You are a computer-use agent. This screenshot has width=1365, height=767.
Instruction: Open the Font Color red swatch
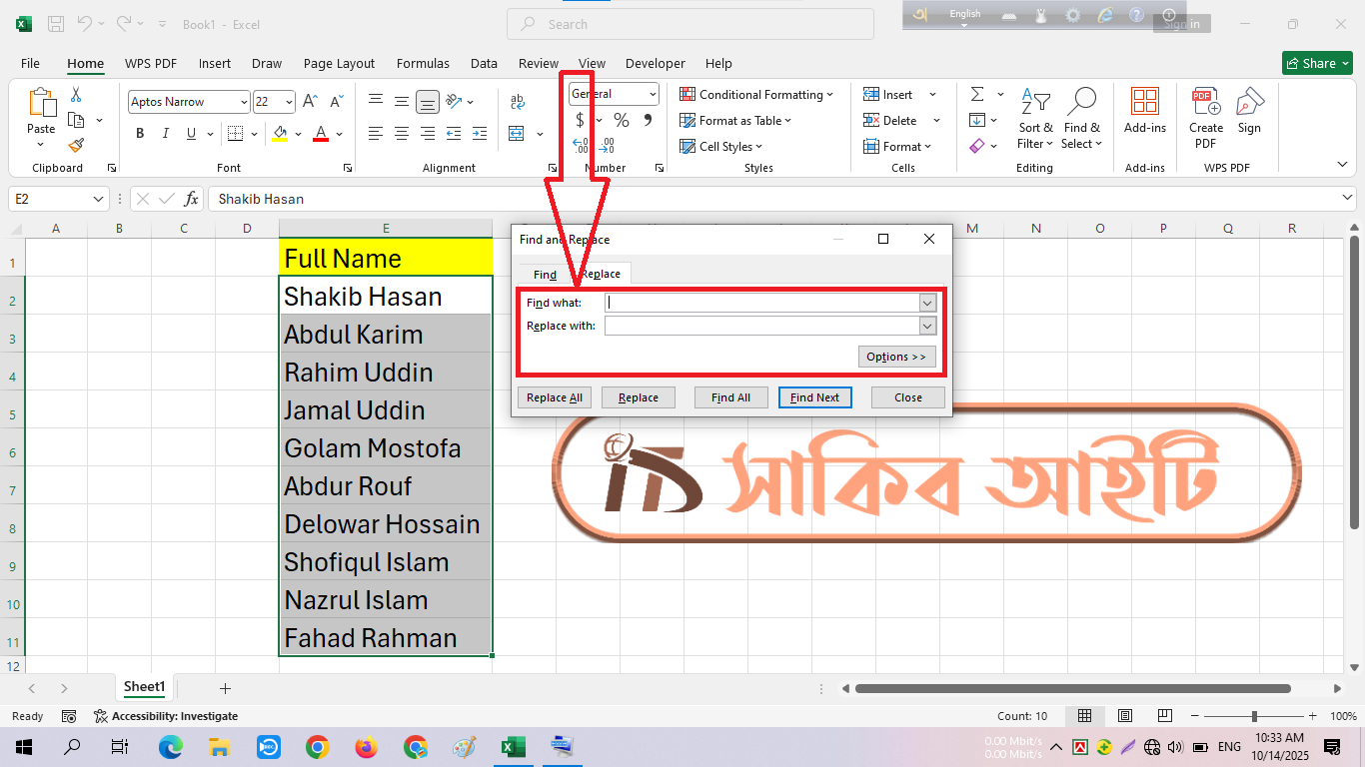pos(319,133)
